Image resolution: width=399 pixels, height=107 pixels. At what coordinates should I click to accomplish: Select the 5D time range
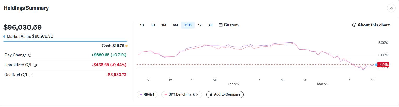pos(153,25)
